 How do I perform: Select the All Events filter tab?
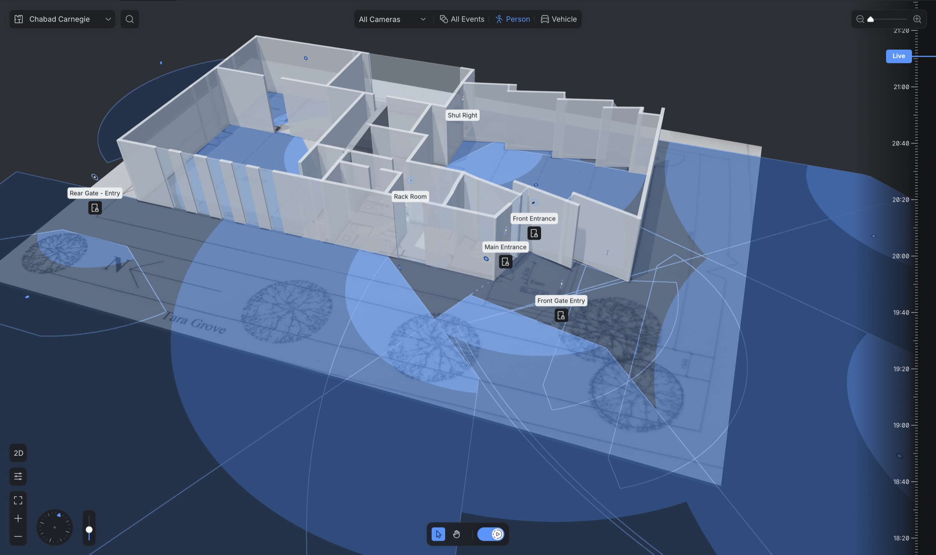pyautogui.click(x=462, y=19)
